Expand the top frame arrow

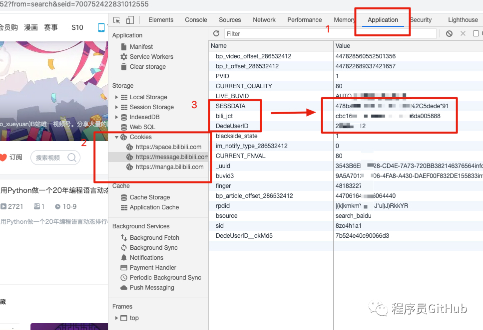(116, 318)
